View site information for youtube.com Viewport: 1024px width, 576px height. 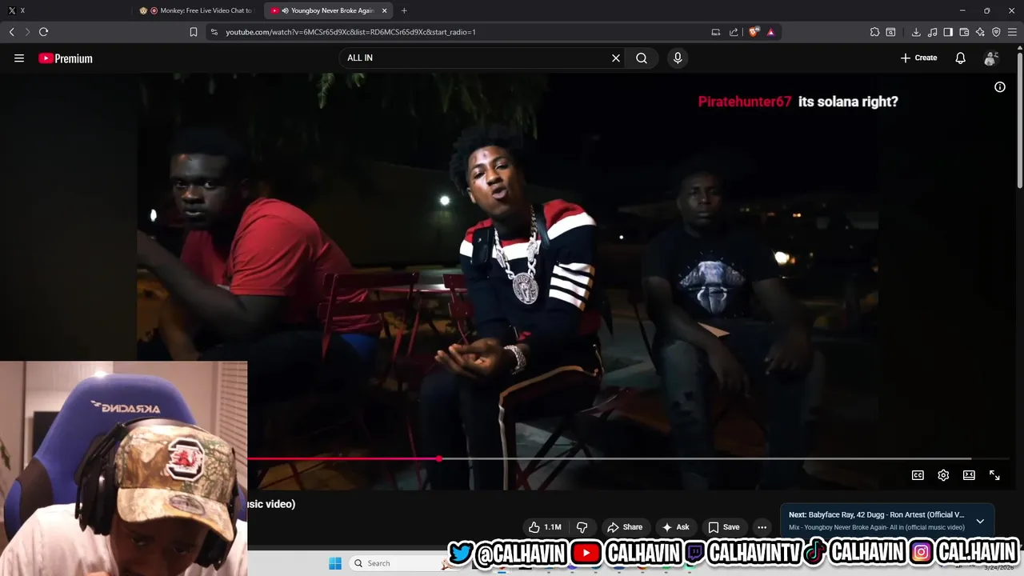(214, 32)
